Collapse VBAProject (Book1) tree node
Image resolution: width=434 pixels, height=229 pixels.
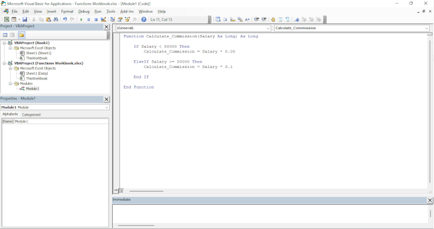4,43
